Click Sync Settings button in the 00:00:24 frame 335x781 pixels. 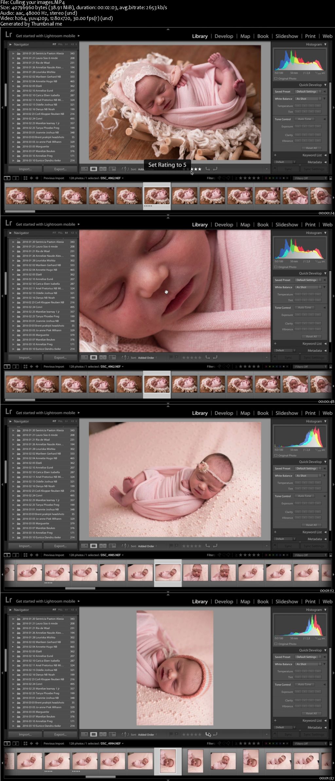point(314,169)
